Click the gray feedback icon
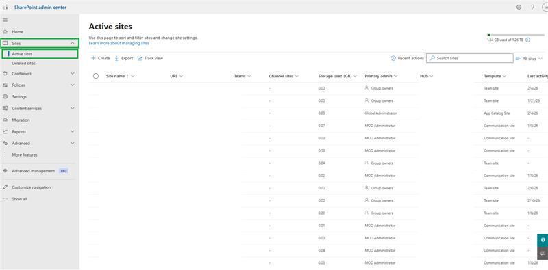This screenshot has height=270, width=548. [543, 254]
